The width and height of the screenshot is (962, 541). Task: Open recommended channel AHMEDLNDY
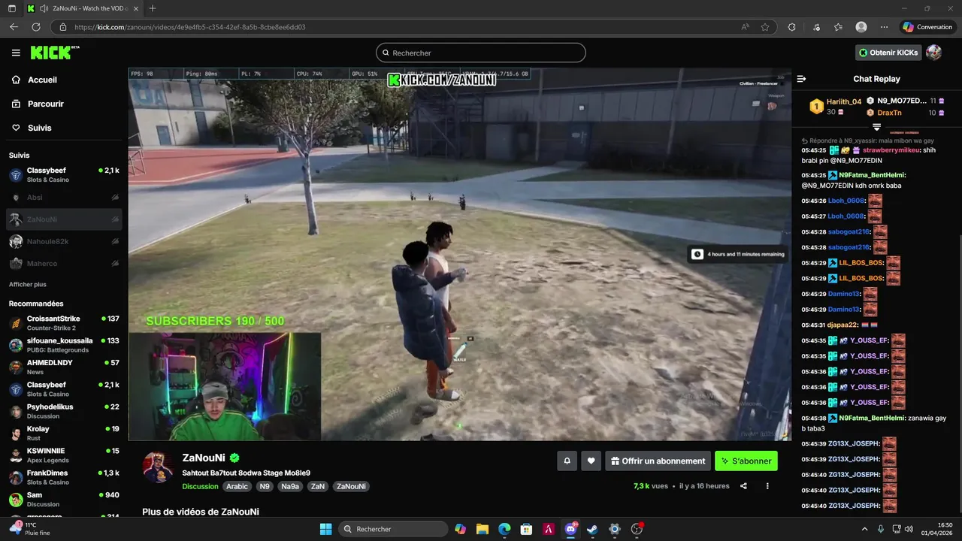click(64, 367)
